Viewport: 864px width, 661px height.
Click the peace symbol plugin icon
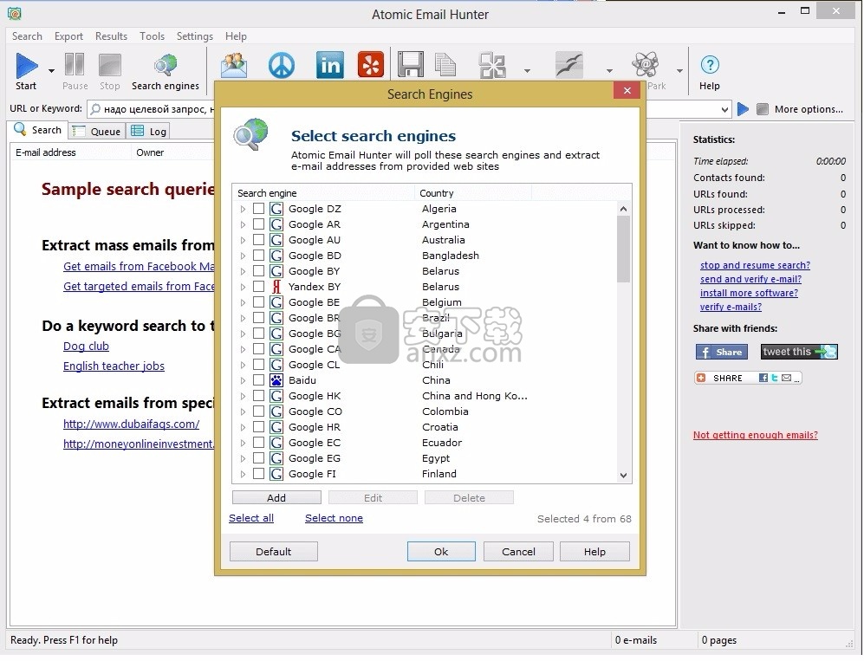coord(282,65)
